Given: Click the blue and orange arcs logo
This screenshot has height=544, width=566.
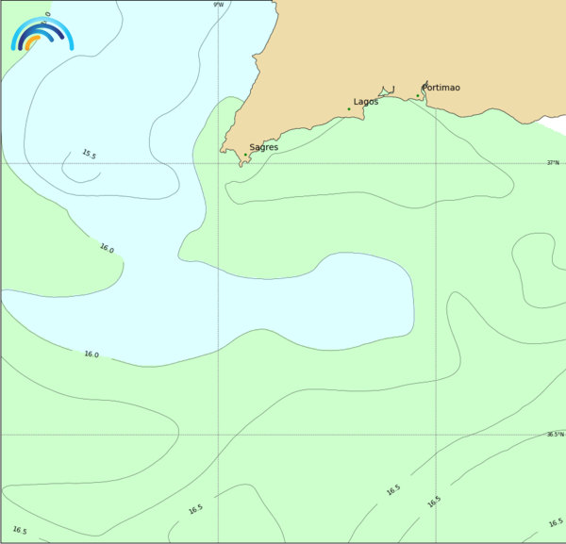Looking at the screenshot, I should click(41, 34).
